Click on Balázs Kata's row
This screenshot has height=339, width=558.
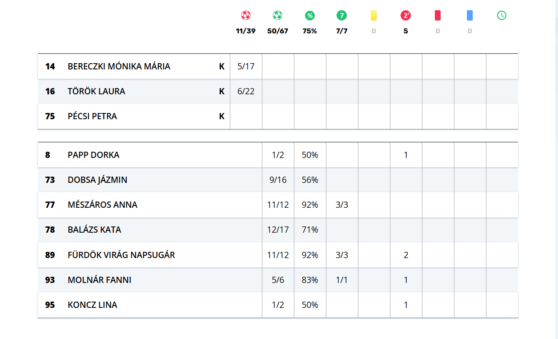tap(94, 230)
